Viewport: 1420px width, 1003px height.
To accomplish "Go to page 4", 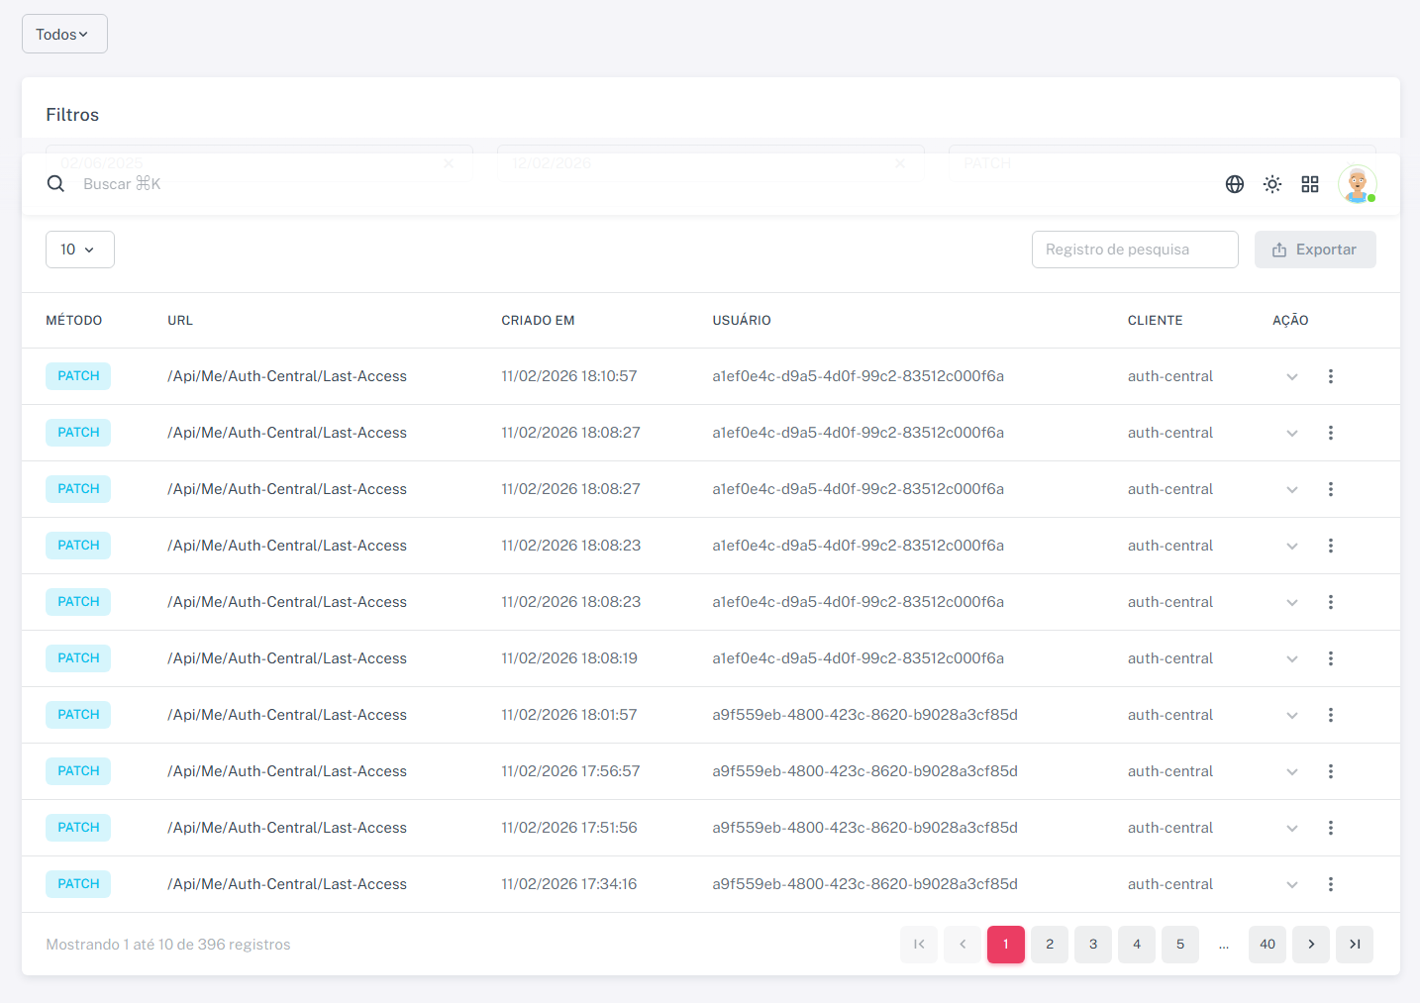I will (1137, 945).
